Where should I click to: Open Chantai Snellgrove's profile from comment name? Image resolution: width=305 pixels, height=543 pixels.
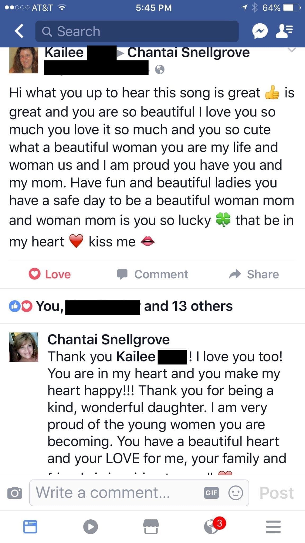coord(109,339)
